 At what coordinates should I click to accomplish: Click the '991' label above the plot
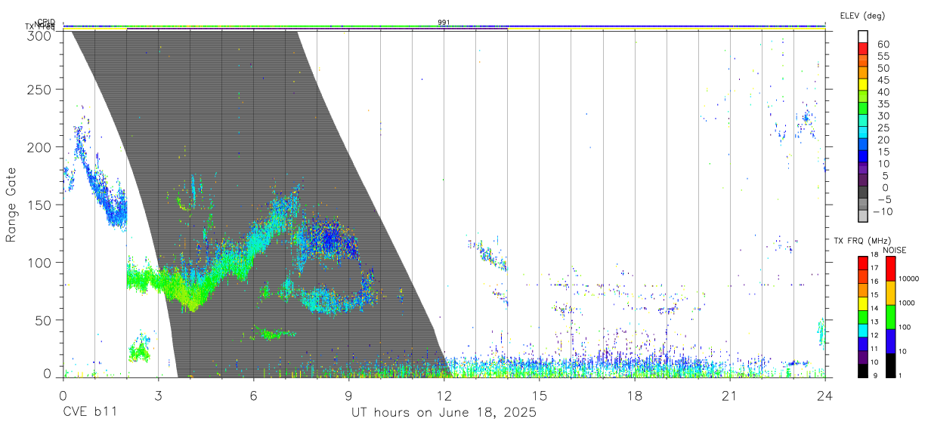[x=444, y=23]
